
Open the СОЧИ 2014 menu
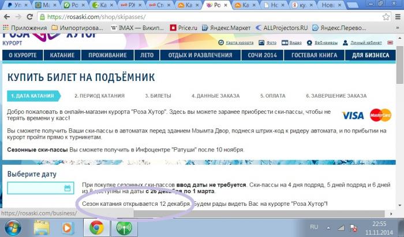(262, 55)
